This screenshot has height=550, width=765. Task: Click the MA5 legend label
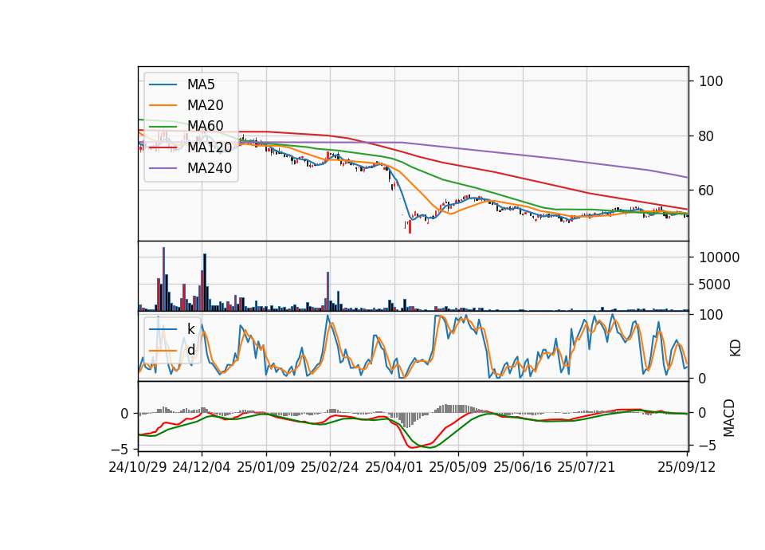tap(201, 84)
